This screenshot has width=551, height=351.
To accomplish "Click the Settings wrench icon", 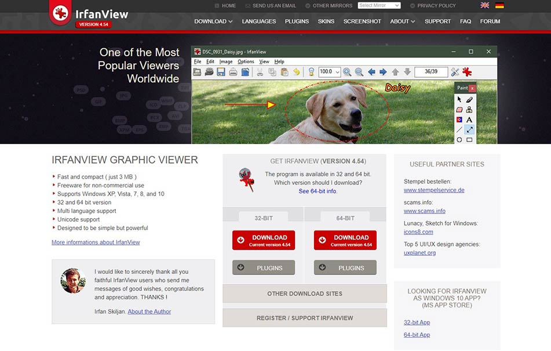I will pos(455,72).
